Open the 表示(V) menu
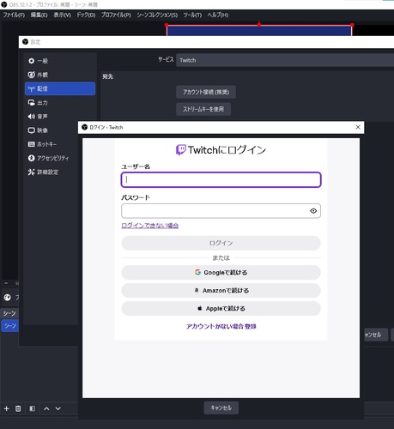 click(x=62, y=15)
